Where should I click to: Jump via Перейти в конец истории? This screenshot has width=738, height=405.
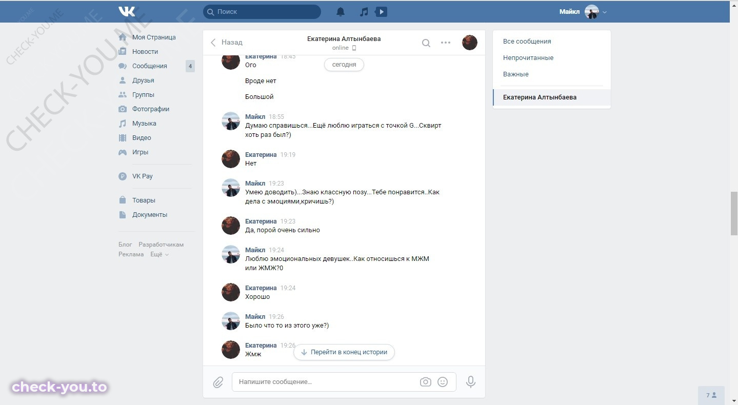344,352
